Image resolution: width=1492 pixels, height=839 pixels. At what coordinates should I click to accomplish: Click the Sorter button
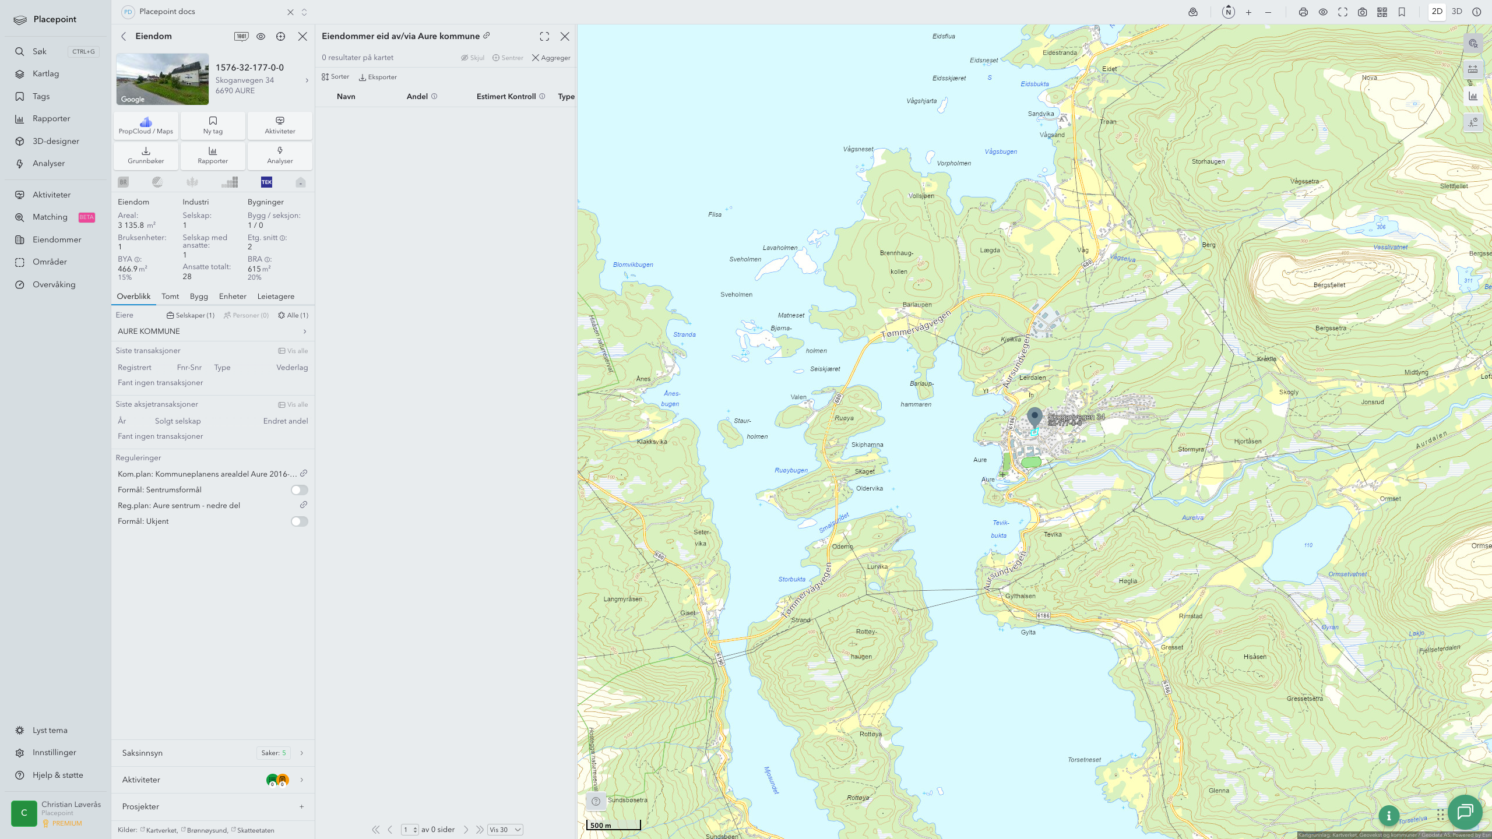pyautogui.click(x=335, y=77)
